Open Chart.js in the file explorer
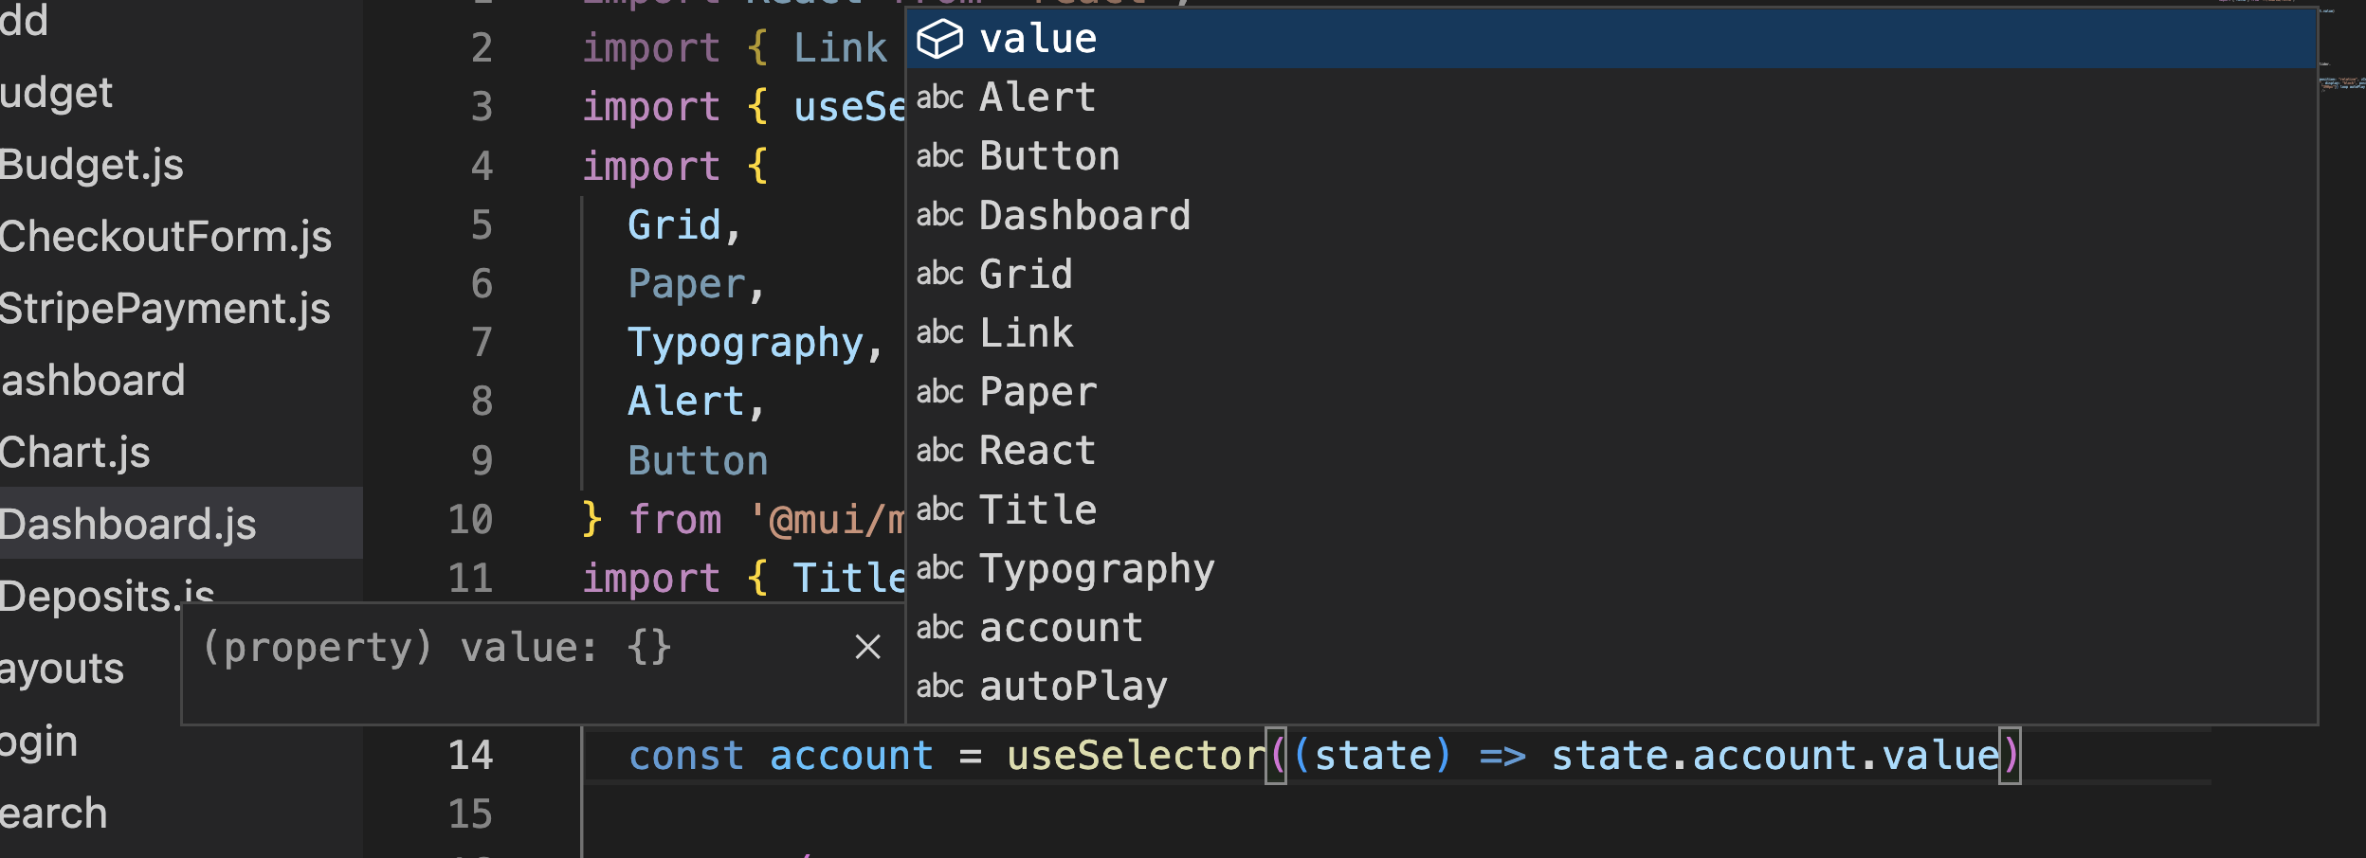Viewport: 2366px width, 858px height. click(74, 452)
